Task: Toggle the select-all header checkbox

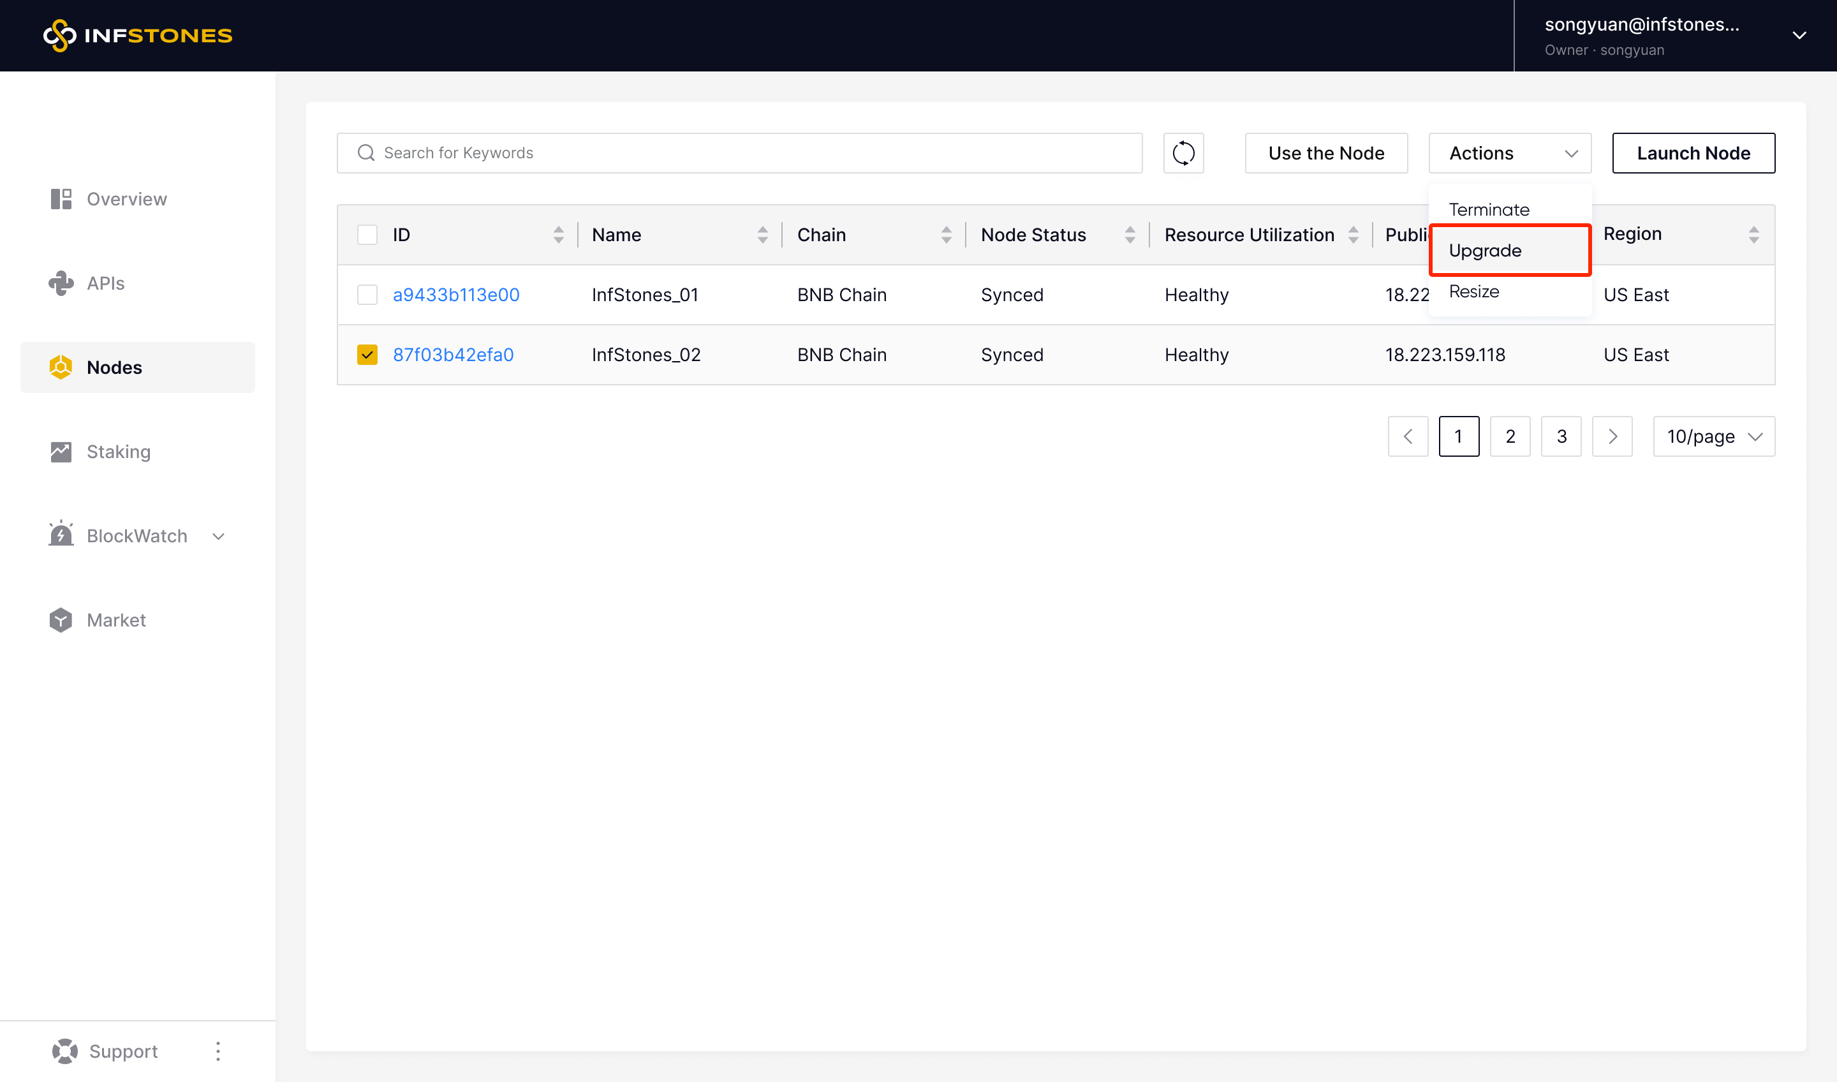Action: coord(367,235)
